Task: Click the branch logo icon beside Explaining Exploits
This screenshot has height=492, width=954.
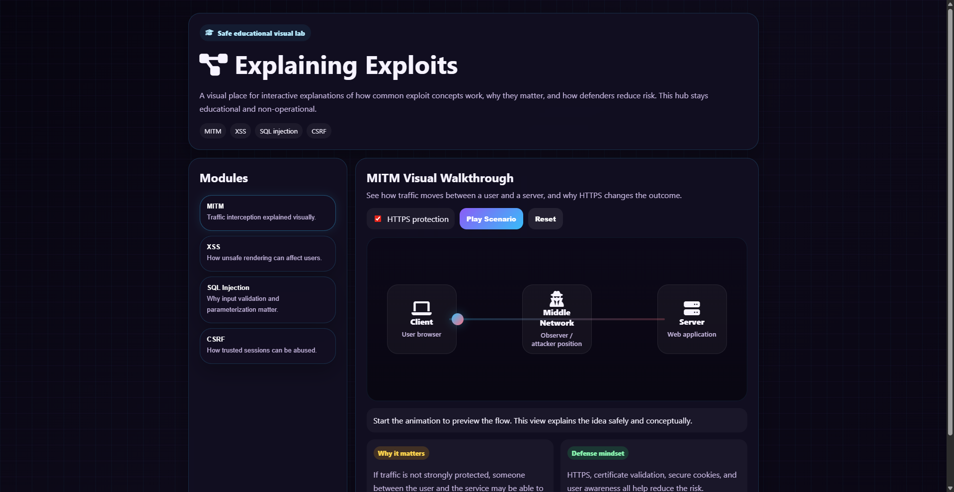Action: (x=213, y=65)
